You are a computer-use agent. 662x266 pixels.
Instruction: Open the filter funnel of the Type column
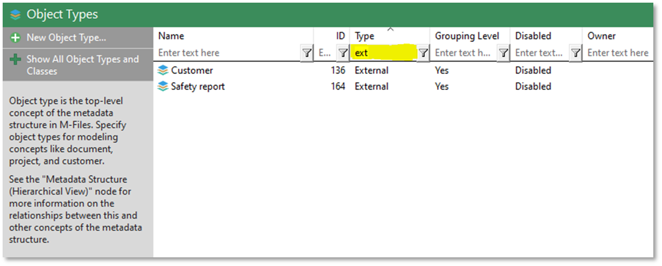tap(423, 53)
